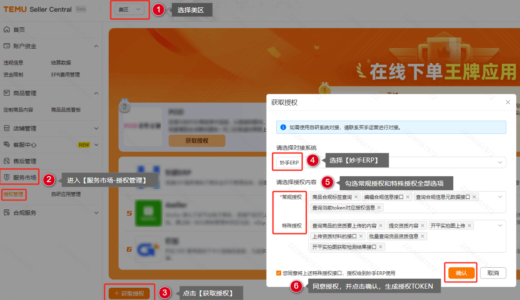
Task: Remove the 上传资质材料的接口 tag
Action: (x=361, y=236)
